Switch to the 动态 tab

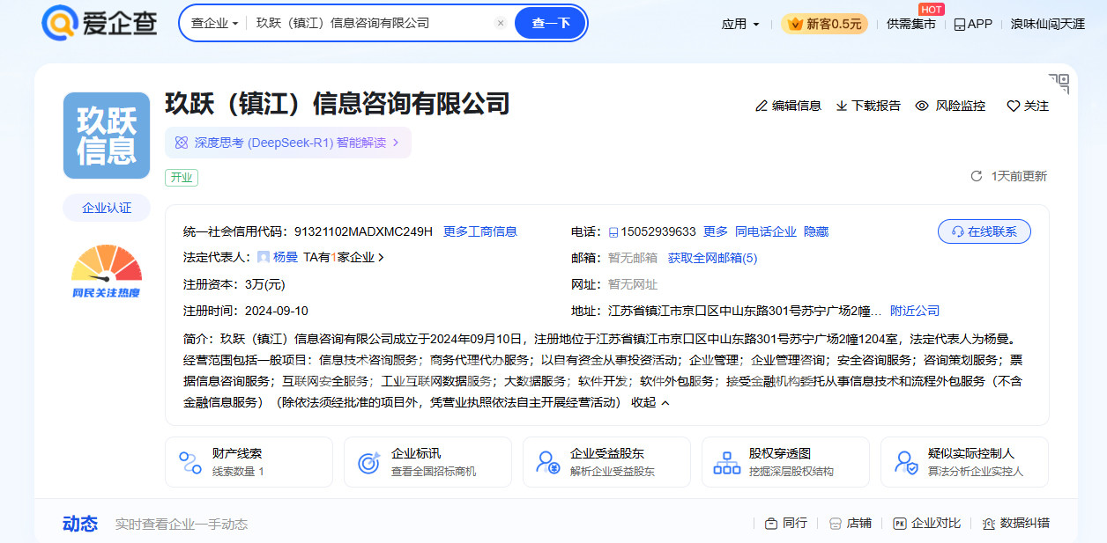click(x=80, y=524)
